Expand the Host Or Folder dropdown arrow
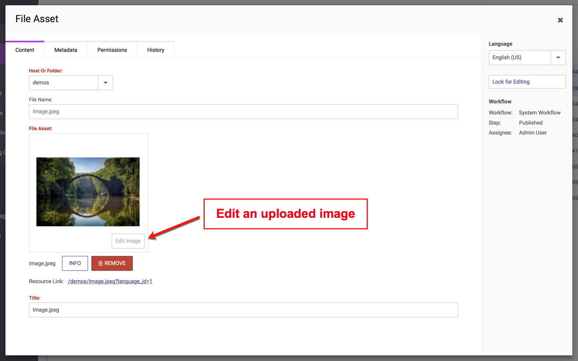Image resolution: width=578 pixels, height=361 pixels. tap(105, 83)
